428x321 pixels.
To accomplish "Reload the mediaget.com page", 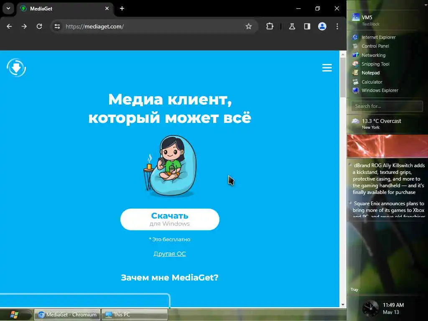I will 39,26.
